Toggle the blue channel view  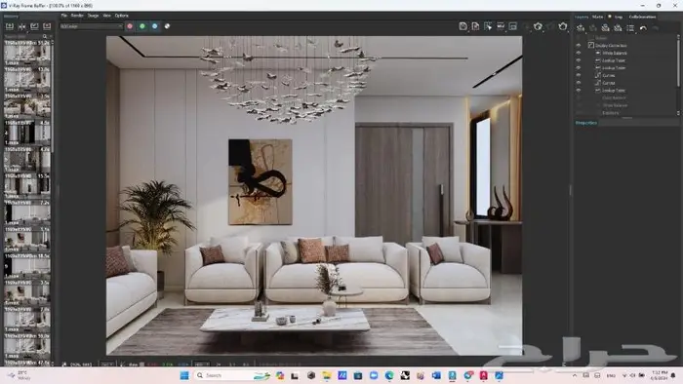tap(154, 26)
